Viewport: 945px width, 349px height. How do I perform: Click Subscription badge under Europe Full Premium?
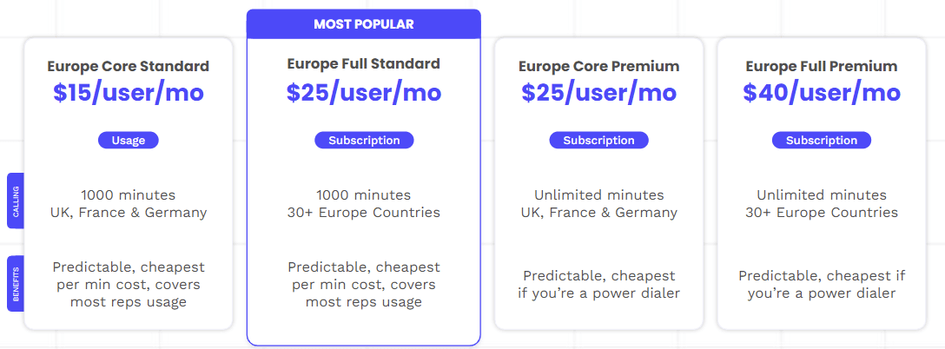(821, 141)
